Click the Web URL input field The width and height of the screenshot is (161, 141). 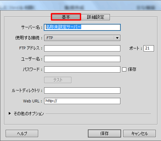[82, 101]
